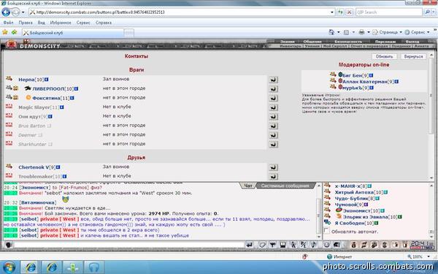Switch to the Системные сообщения tab
Screen dimensions: 438x274
coord(285,186)
